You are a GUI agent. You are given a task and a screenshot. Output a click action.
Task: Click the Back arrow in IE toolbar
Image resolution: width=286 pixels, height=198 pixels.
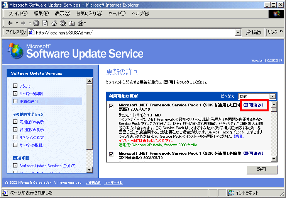click(10, 23)
